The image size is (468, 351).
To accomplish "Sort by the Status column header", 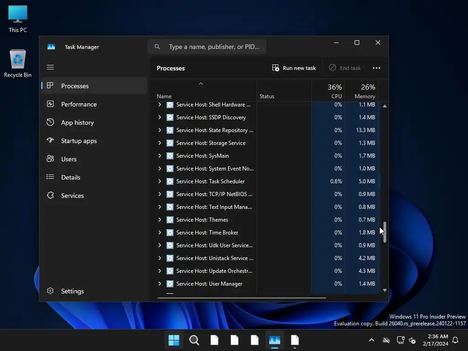I will click(x=284, y=91).
